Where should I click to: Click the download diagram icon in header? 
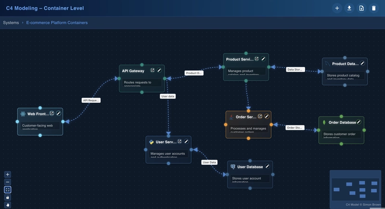tap(349, 8)
